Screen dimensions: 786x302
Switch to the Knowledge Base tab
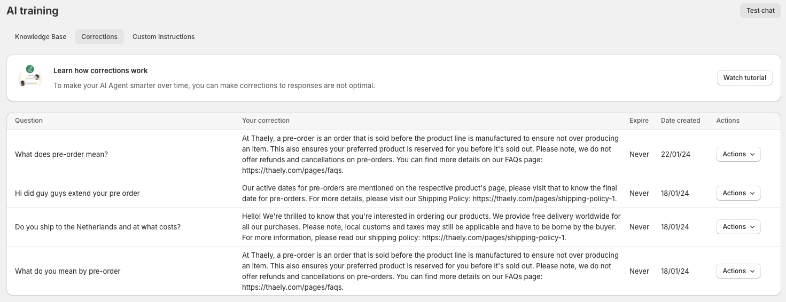tap(41, 37)
